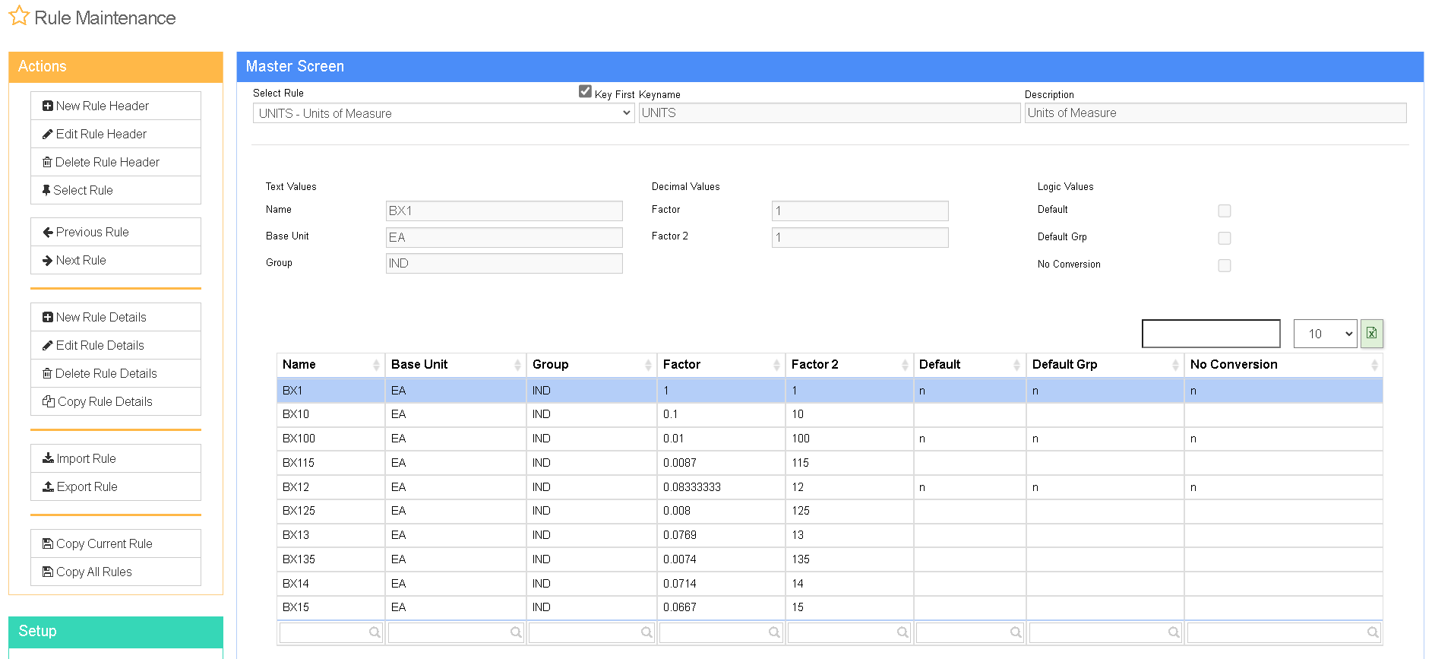Select the BX125 row in the table
Image resolution: width=1432 pixels, height=659 pixels.
coord(830,511)
